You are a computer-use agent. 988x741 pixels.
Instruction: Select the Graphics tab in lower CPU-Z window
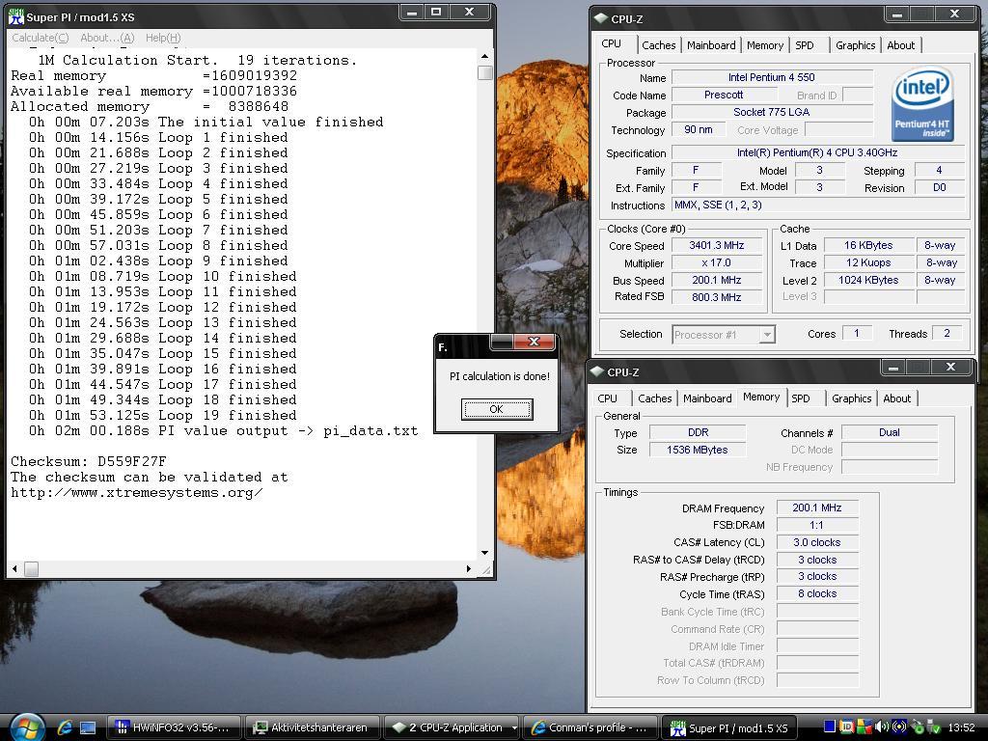coord(851,398)
